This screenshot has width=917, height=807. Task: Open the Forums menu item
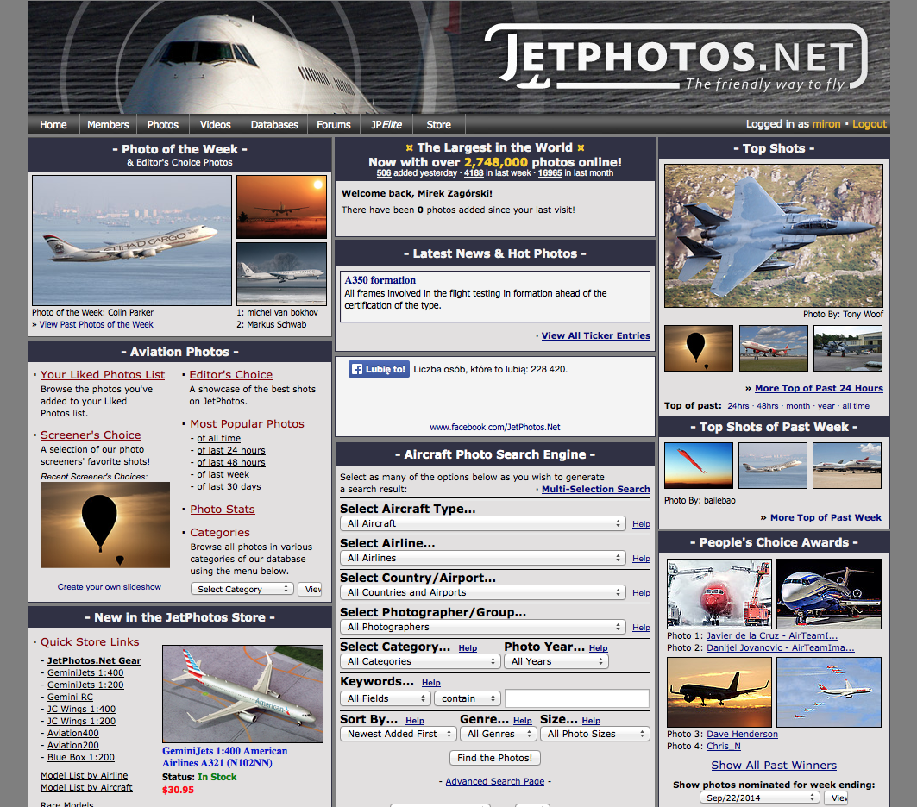click(333, 124)
